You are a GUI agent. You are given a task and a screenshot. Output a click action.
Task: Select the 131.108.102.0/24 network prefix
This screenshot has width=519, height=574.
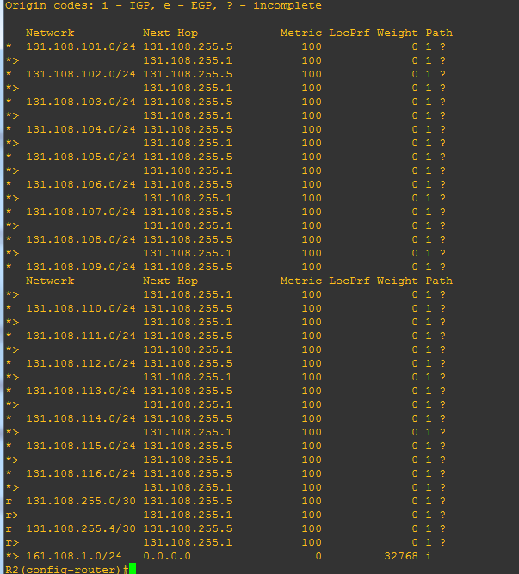pos(81,74)
